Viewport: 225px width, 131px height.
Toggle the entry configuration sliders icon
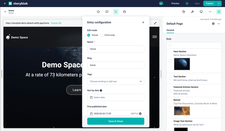point(116,12)
